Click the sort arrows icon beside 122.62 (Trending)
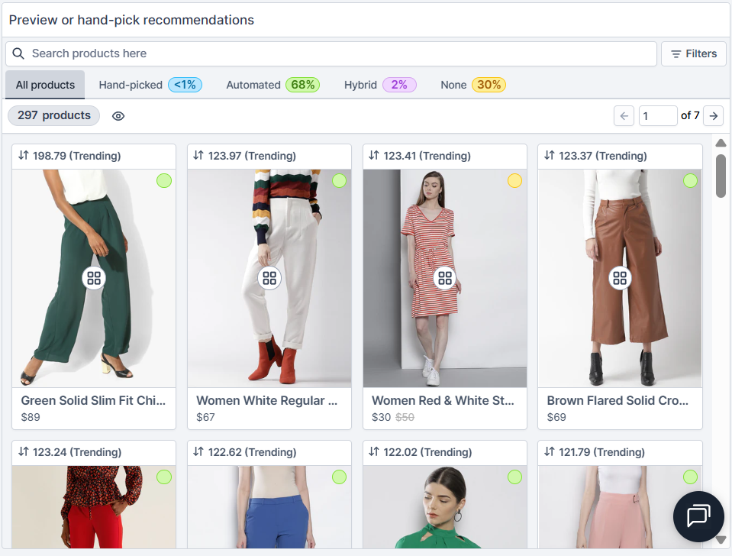 [x=198, y=451]
